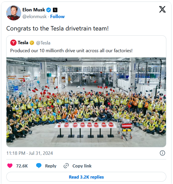The image size is (173, 184).
Task: Click the 72.6K likes count
Action: coord(22,166)
